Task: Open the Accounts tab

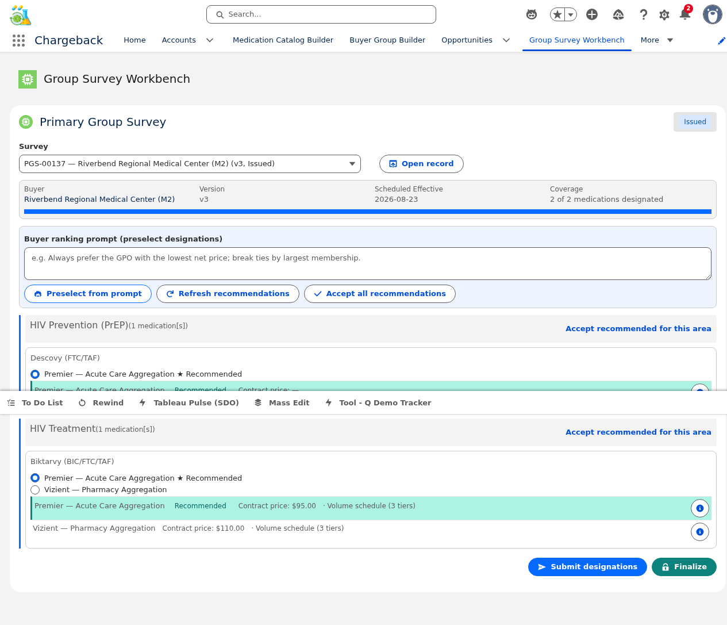Action: [179, 40]
